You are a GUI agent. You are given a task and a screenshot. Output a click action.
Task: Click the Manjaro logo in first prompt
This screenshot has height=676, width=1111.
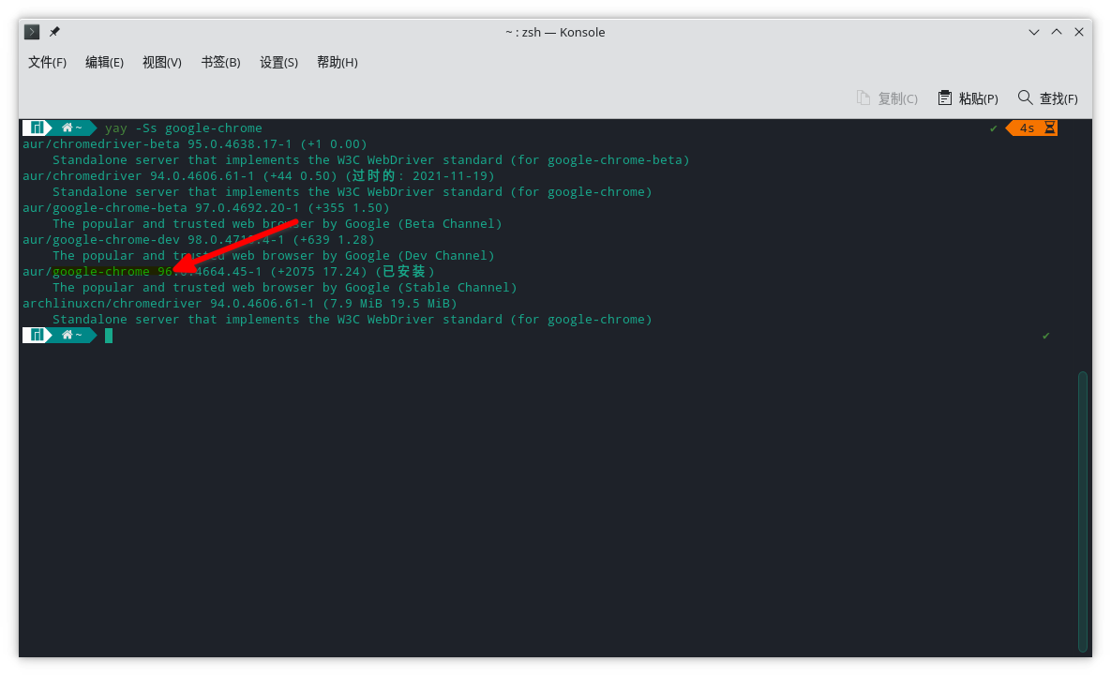click(x=37, y=128)
